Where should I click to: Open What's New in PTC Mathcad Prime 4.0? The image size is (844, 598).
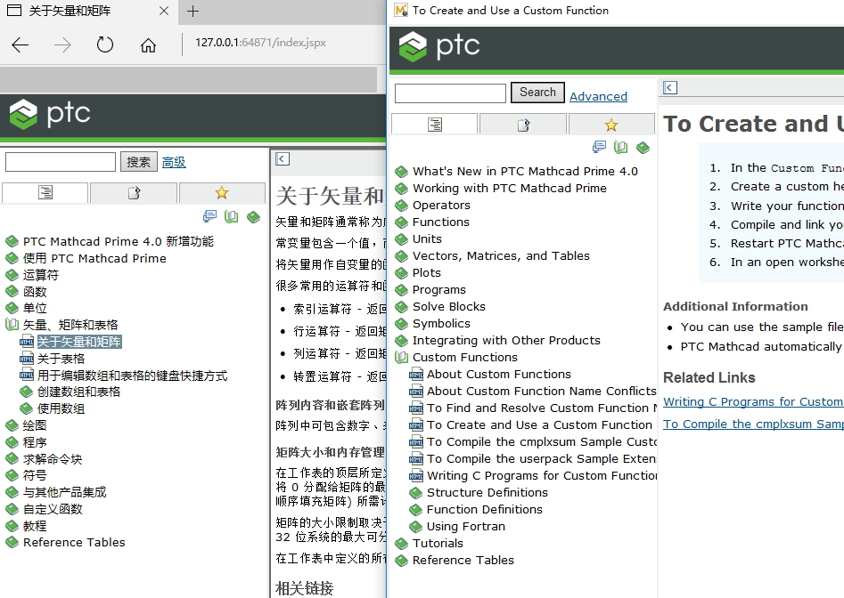point(525,172)
